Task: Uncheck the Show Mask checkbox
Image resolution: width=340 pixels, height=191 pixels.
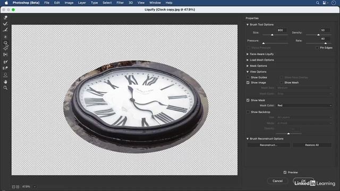Action: [248, 100]
